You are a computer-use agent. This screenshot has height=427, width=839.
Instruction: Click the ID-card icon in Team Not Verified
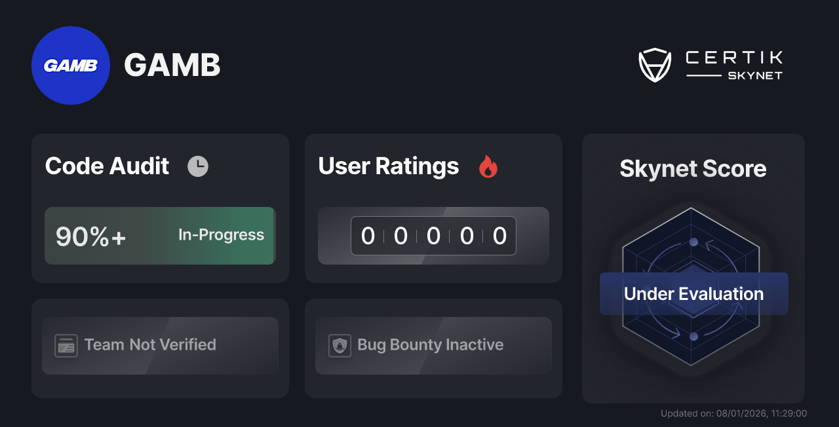tap(65, 345)
